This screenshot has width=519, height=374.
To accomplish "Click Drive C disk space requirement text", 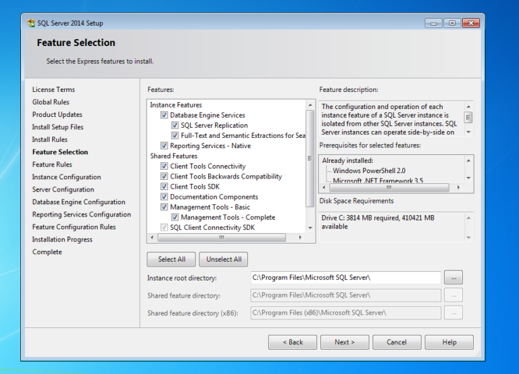I will click(x=378, y=223).
